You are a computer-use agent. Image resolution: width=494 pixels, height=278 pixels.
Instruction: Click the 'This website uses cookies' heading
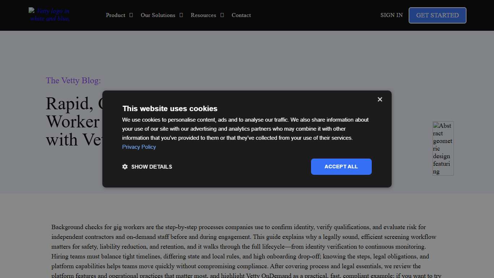coord(170,109)
